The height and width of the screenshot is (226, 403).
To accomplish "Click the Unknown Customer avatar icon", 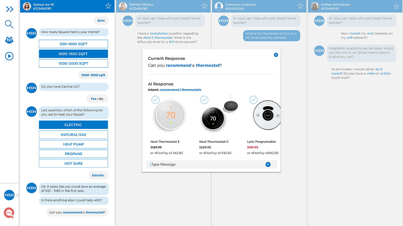I will [219, 6].
